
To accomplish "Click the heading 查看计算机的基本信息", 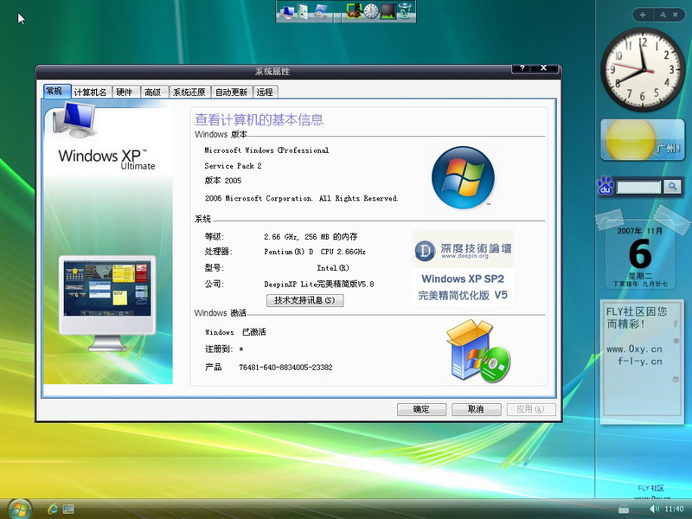I will tap(259, 119).
